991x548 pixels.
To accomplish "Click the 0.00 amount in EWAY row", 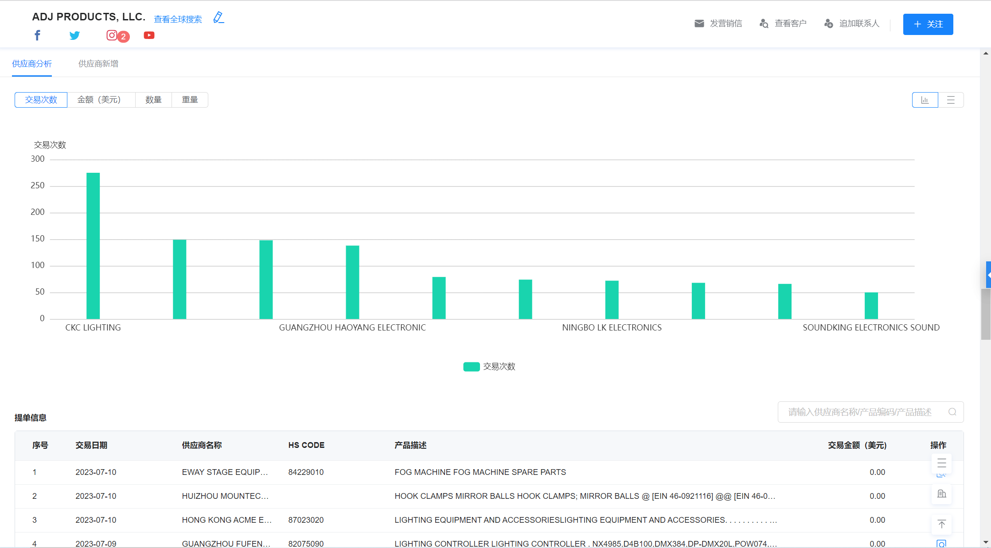I will [877, 472].
